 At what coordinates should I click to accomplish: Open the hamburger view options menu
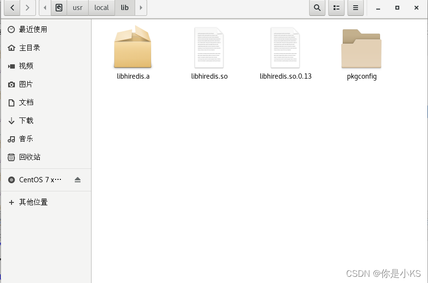(x=356, y=8)
